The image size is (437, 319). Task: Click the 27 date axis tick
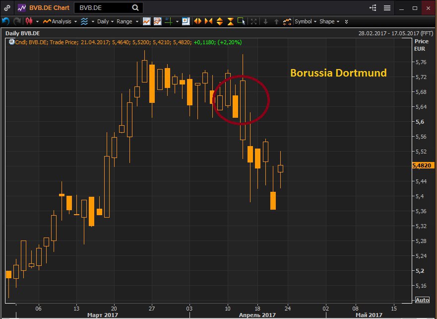[x=152, y=309]
